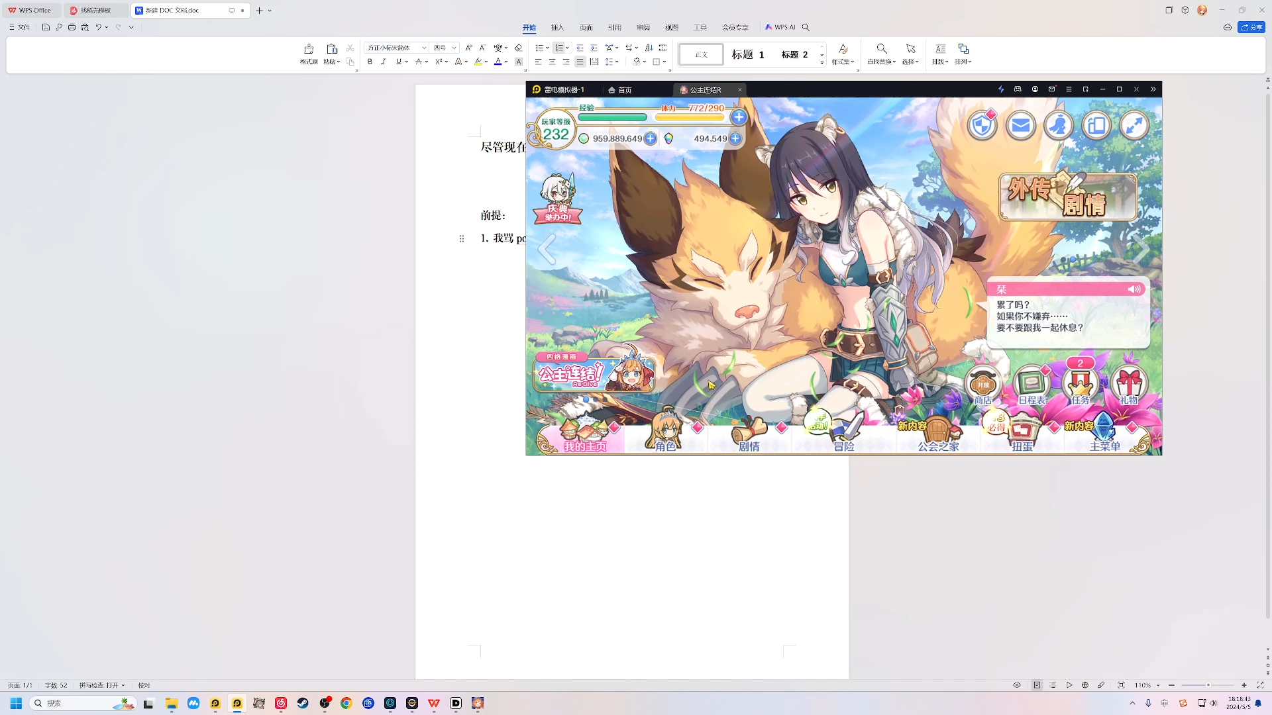Add stamina with plus next to 772/290
This screenshot has width=1272, height=715.
point(738,117)
